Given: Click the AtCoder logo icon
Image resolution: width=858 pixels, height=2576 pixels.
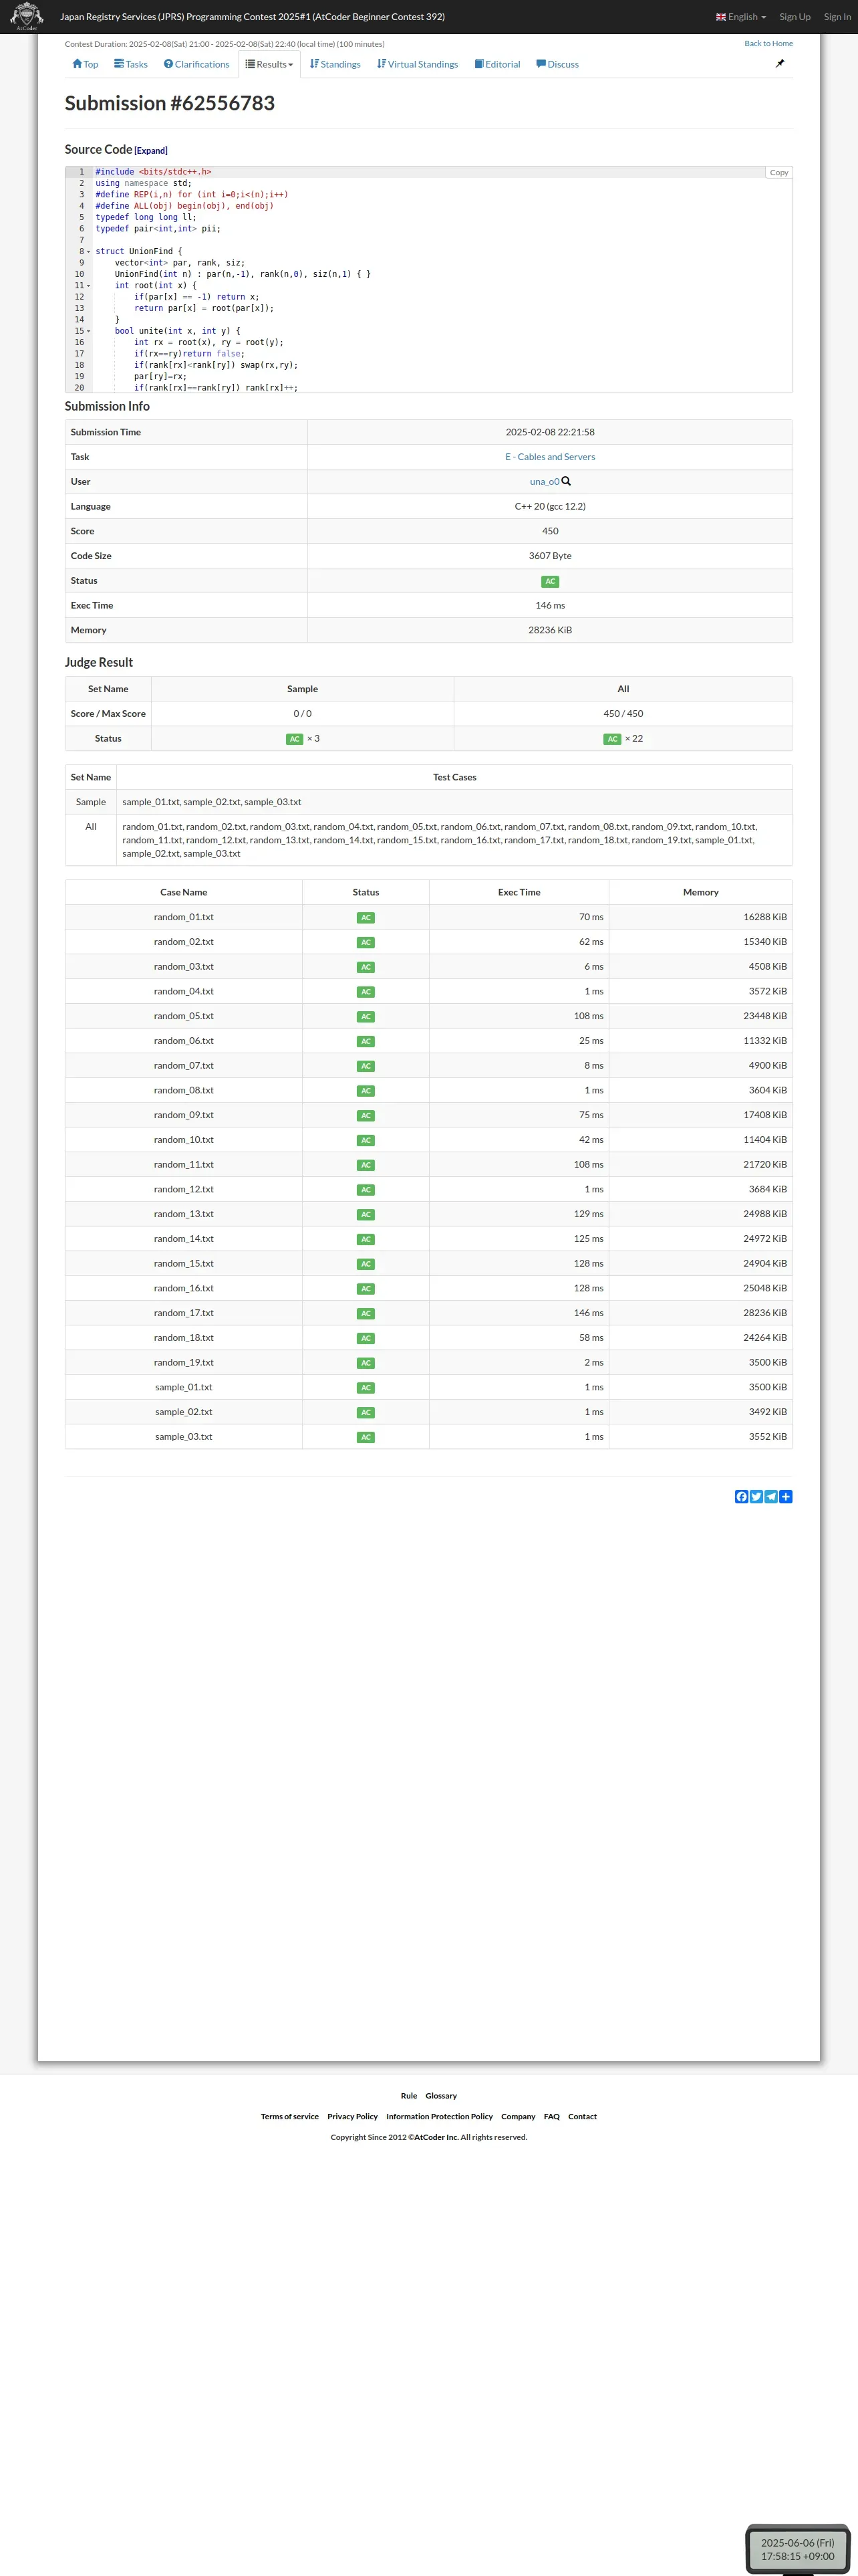Looking at the screenshot, I should tap(26, 16).
